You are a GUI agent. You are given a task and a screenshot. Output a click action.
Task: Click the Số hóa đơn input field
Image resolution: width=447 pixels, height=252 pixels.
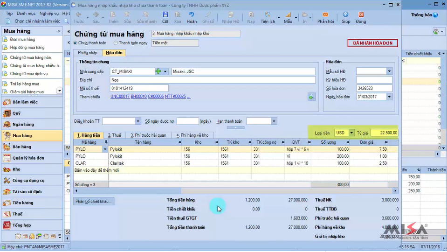[x=374, y=89]
